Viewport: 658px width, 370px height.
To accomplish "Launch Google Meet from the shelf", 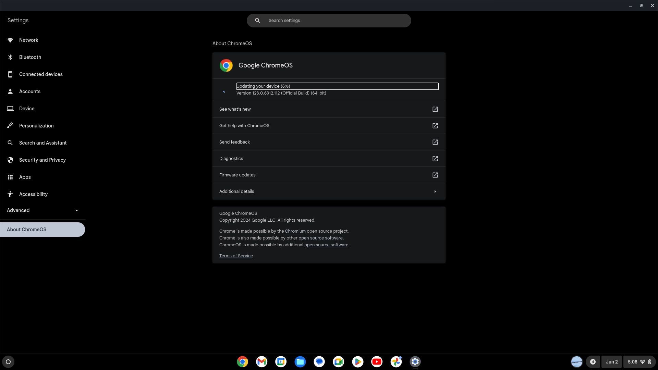I will click(339, 362).
